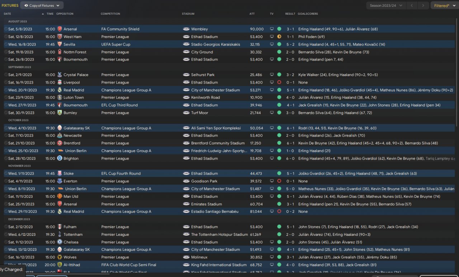Toggle the tick circle for Sat, 12/8/2023
This screenshot has height=277, width=459.
tap(6, 37)
